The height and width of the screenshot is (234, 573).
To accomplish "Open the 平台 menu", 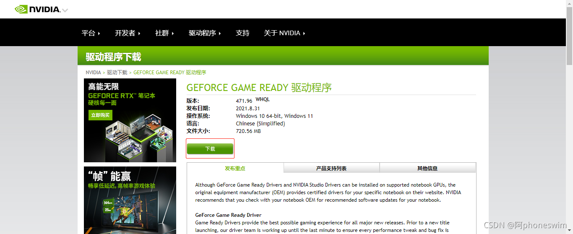I will point(91,33).
